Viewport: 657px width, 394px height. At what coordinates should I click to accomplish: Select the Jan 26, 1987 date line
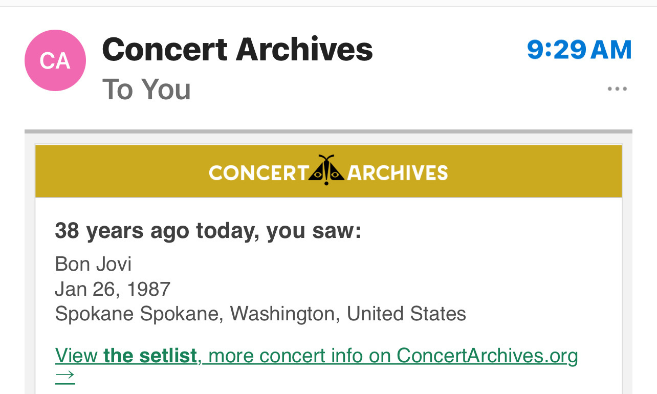tap(112, 289)
